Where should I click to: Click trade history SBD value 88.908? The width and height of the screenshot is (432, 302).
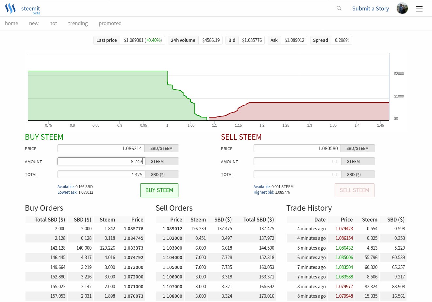[x=398, y=287]
